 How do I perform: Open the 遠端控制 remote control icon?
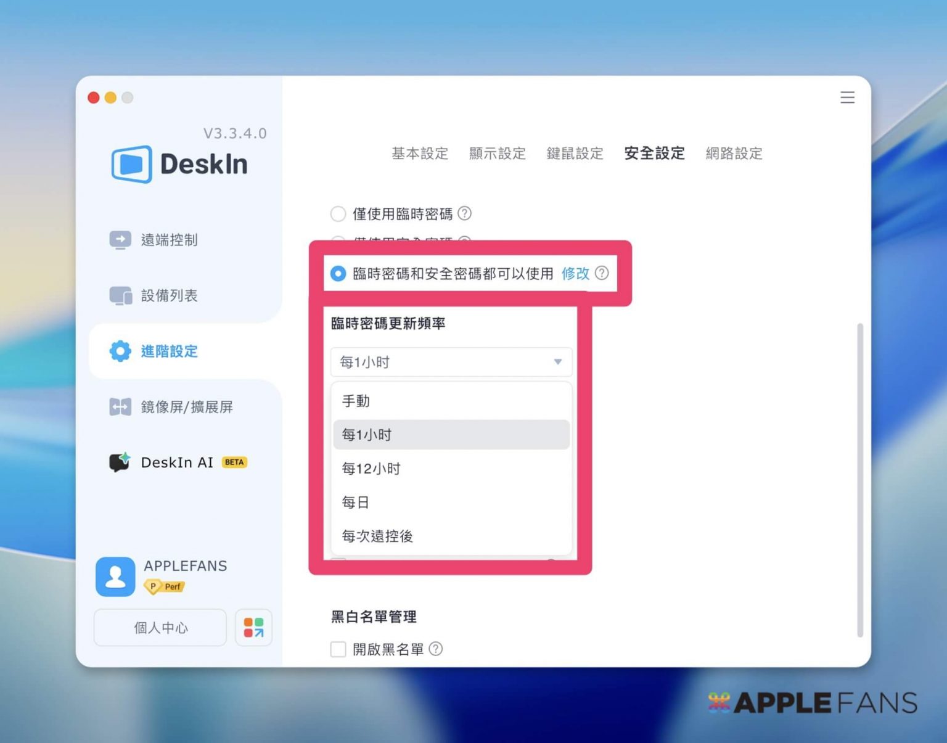pos(120,239)
